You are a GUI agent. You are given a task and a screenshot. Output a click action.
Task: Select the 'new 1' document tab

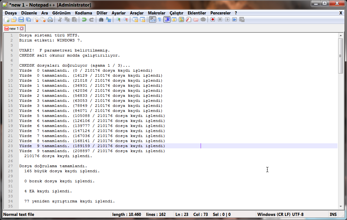coord(14,28)
